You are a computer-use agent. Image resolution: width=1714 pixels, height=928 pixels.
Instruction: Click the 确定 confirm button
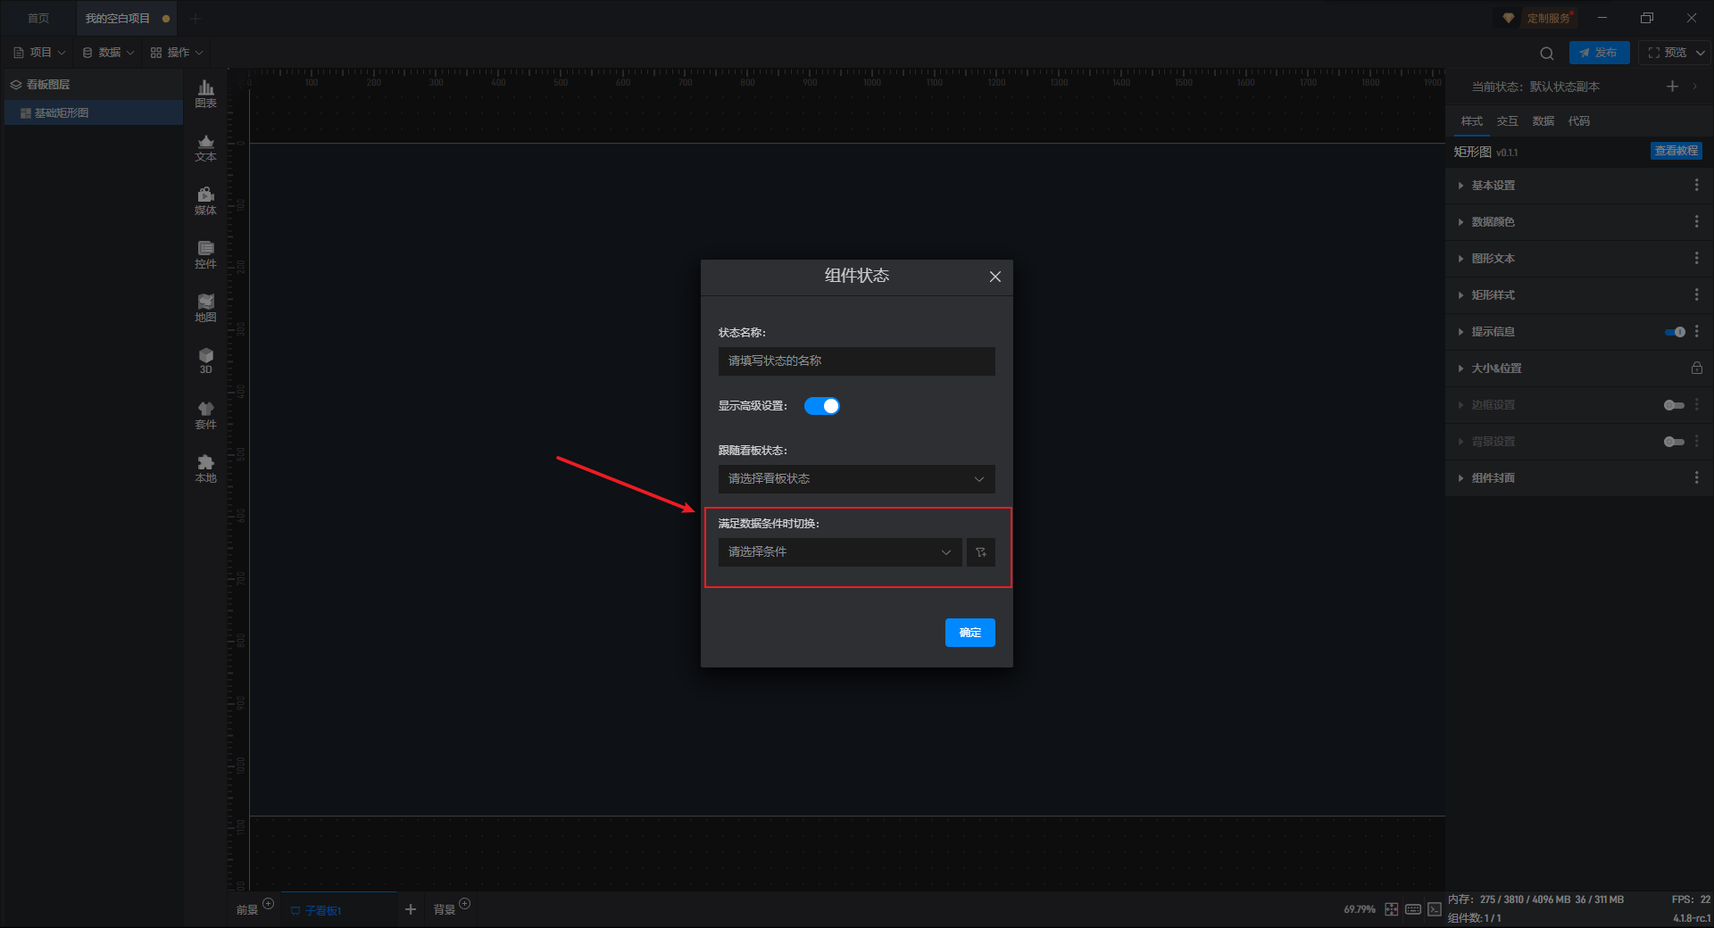pos(970,633)
